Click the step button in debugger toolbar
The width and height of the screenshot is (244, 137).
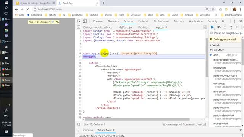pos(237,27)
